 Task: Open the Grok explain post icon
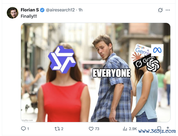pos(160,10)
